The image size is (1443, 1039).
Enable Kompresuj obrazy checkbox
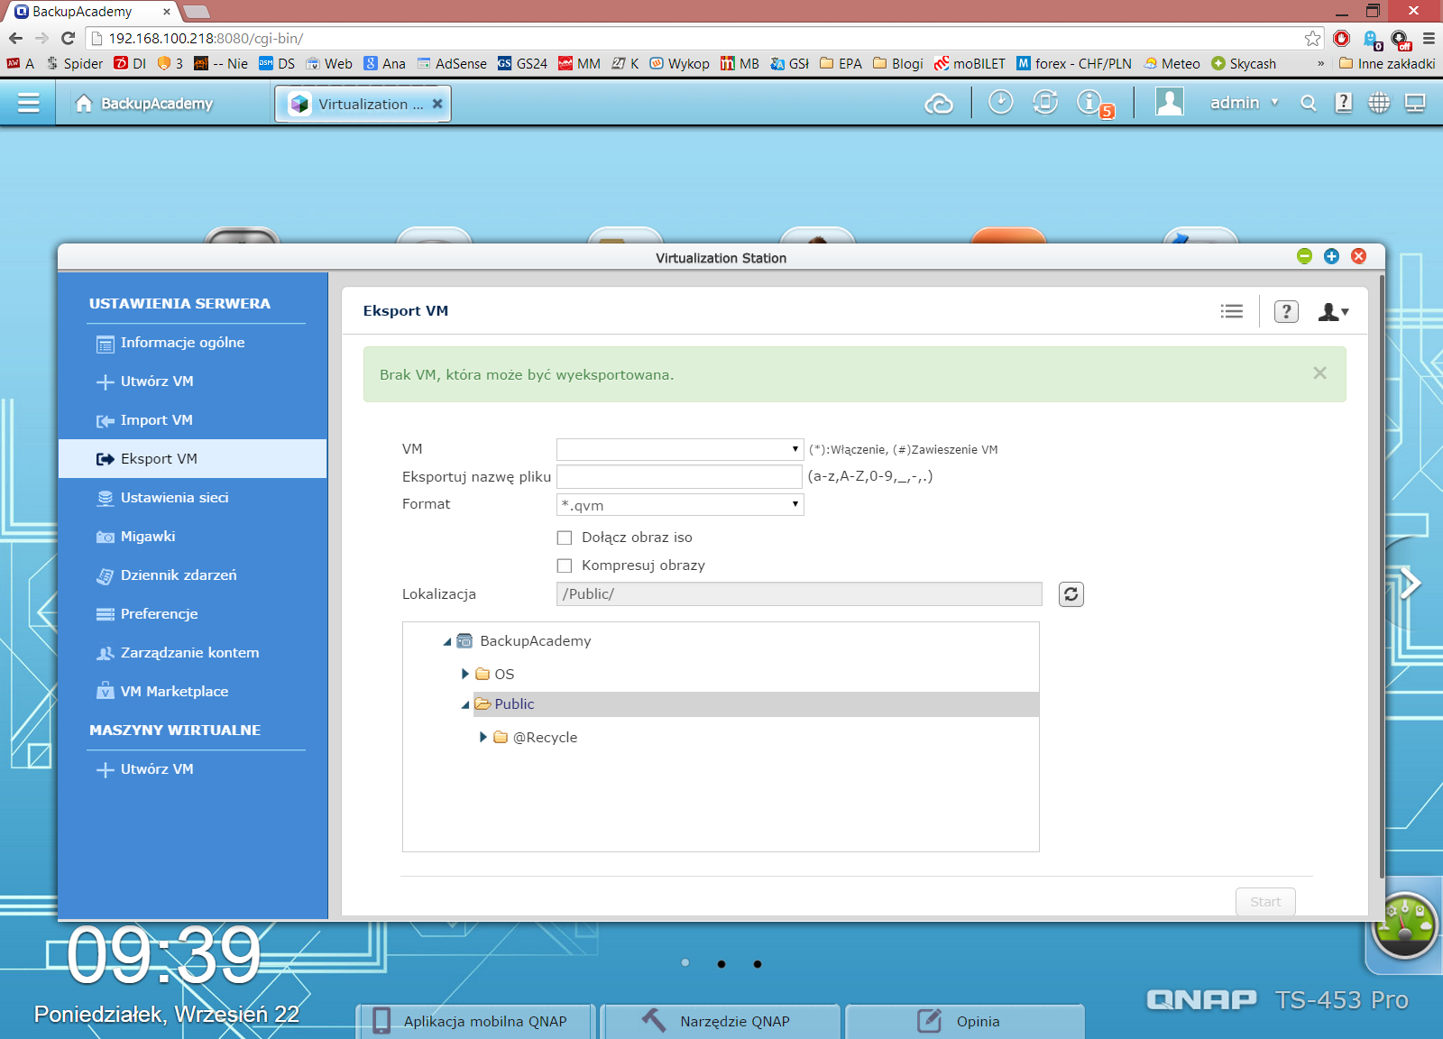565,565
